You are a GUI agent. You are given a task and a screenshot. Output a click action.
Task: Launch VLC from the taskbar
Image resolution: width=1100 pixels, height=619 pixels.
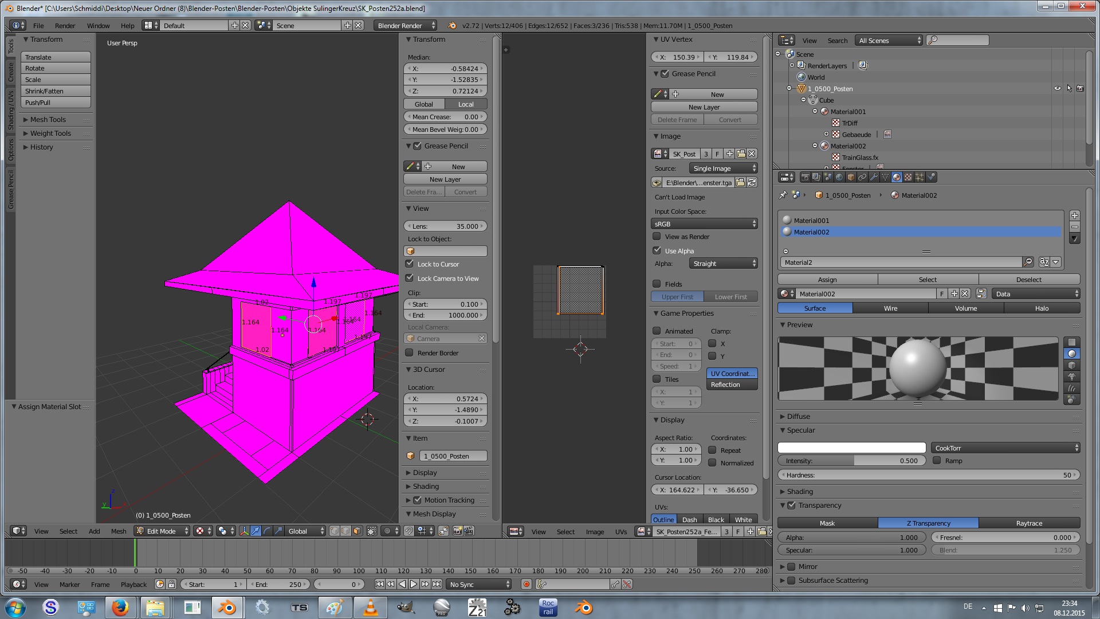pyautogui.click(x=371, y=608)
